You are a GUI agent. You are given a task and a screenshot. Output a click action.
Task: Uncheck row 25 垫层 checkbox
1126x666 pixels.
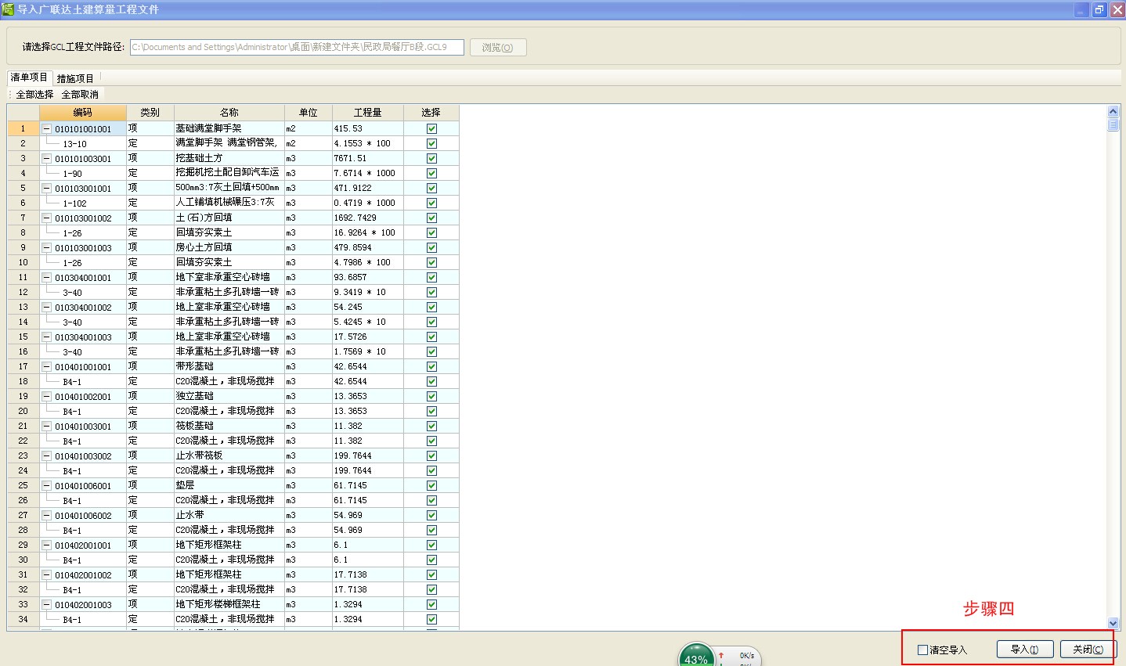(x=431, y=485)
